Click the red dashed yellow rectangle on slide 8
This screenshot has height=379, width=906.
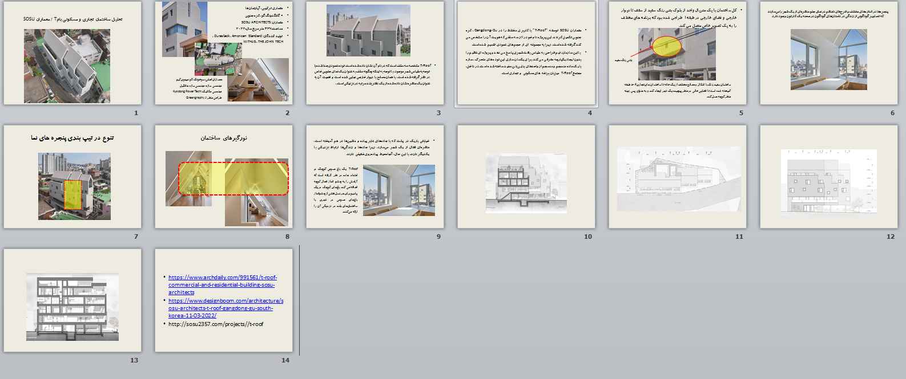coord(233,178)
